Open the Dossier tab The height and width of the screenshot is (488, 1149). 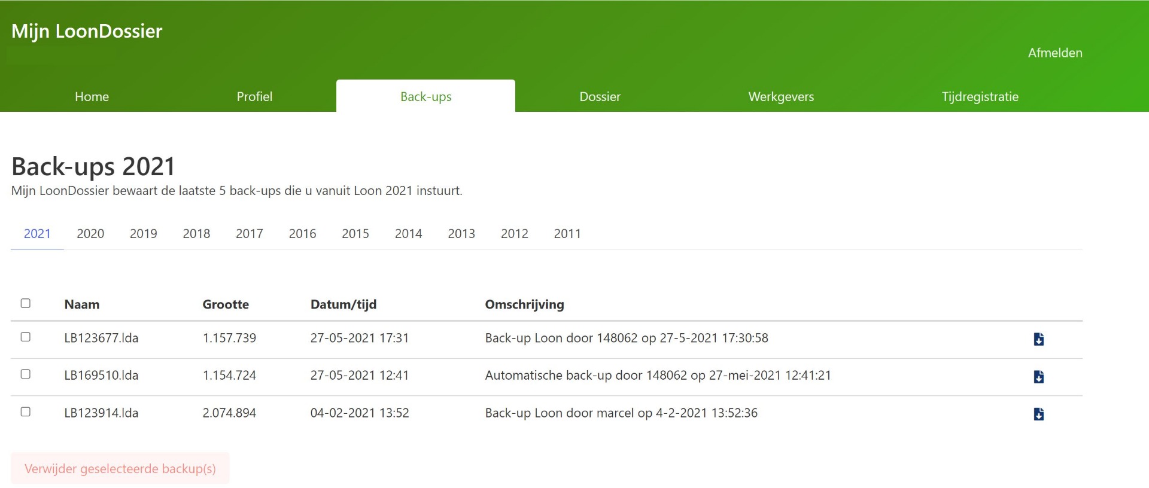tap(600, 96)
